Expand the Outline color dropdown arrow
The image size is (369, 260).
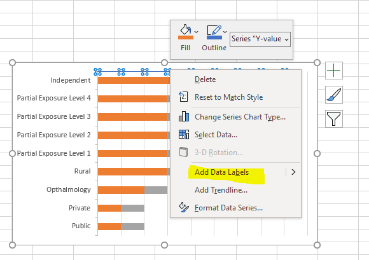[x=225, y=32]
